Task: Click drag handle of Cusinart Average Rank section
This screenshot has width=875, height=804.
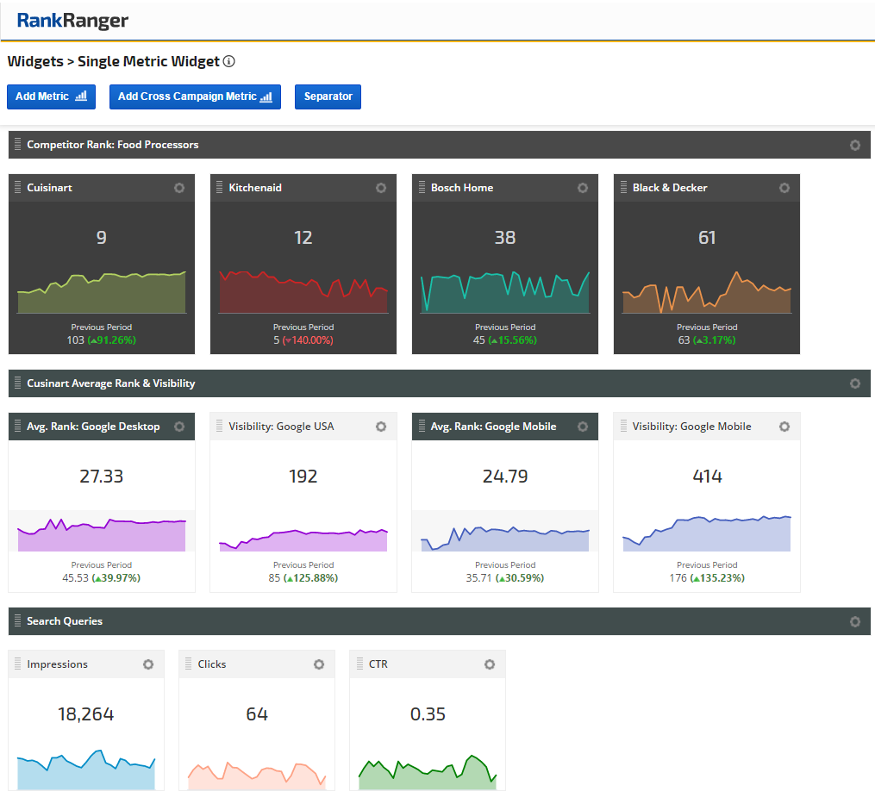Action: click(x=17, y=383)
